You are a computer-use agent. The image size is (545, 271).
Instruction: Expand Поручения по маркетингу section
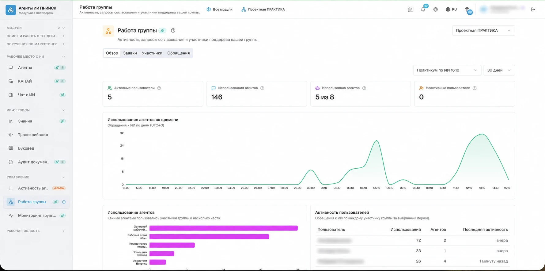tap(36, 44)
